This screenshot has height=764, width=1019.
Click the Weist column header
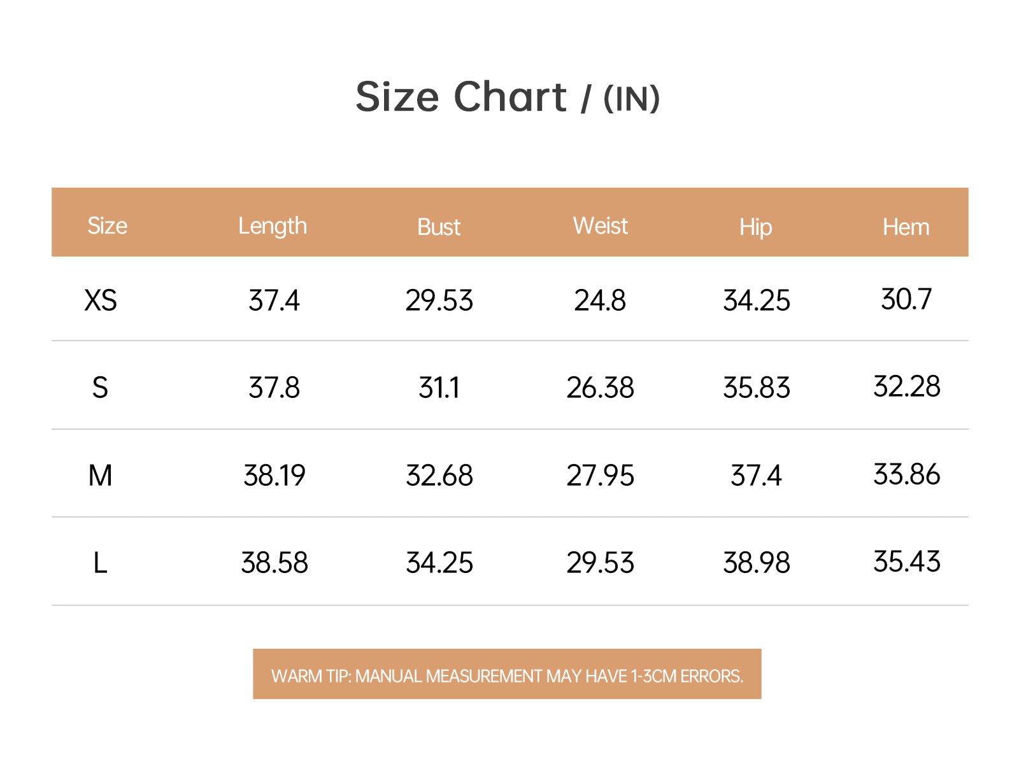tap(600, 226)
